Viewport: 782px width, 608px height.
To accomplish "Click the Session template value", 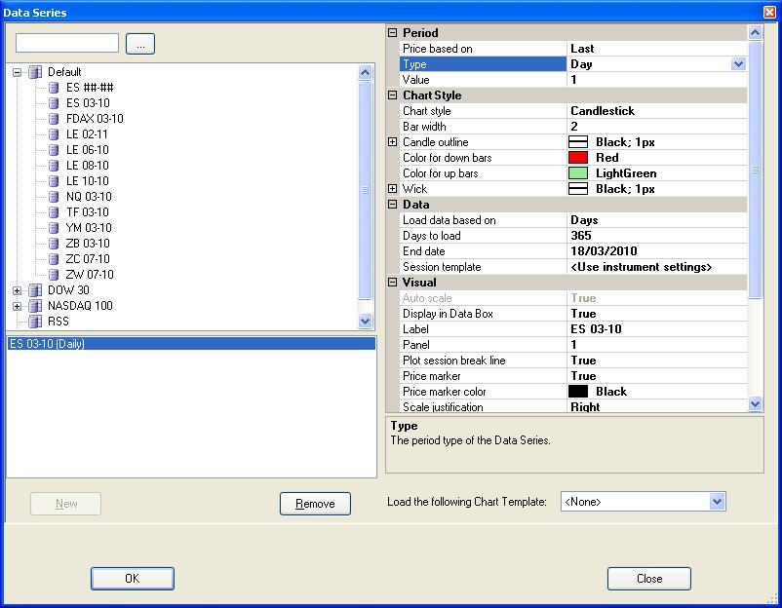I will (x=657, y=267).
